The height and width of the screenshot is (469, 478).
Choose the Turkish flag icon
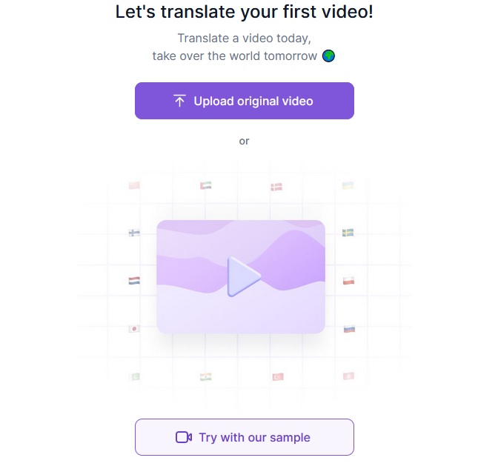(x=278, y=377)
